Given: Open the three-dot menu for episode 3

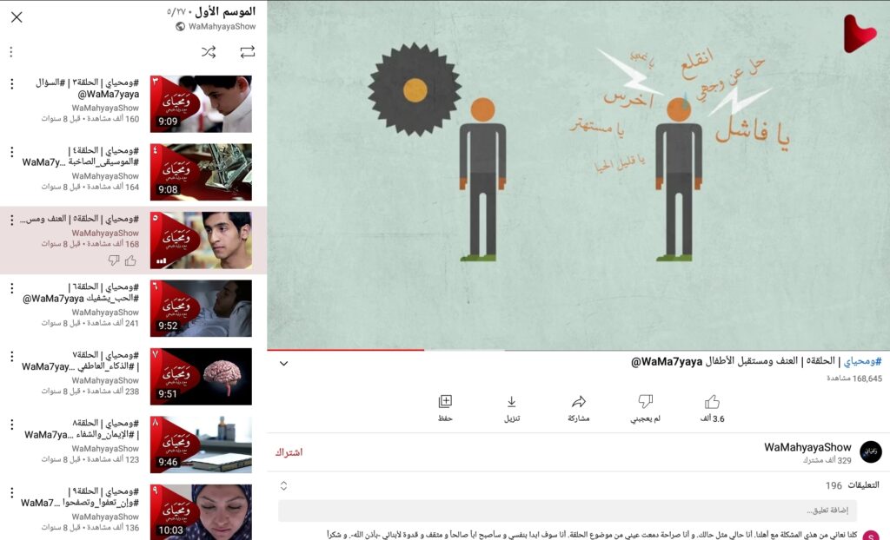Looking at the screenshot, I should click(x=11, y=82).
